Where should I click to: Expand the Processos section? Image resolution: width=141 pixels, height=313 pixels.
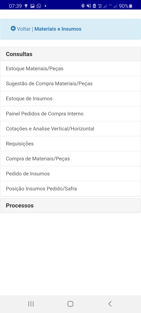click(x=70, y=206)
